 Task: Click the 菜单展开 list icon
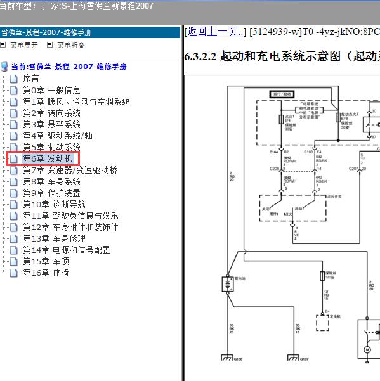pos(3,45)
